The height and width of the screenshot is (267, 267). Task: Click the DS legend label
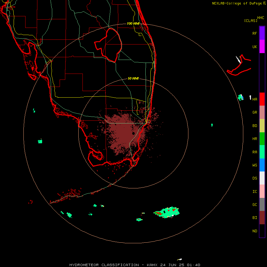pyautogui.click(x=255, y=178)
